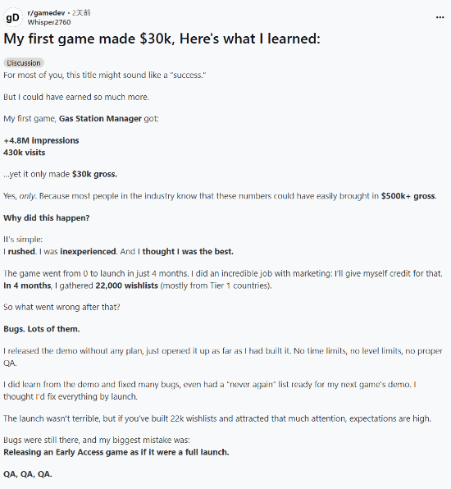Image resolution: width=451 pixels, height=489 pixels.
Task: Go to the r/gamedev subreddit link
Action: pyautogui.click(x=46, y=13)
